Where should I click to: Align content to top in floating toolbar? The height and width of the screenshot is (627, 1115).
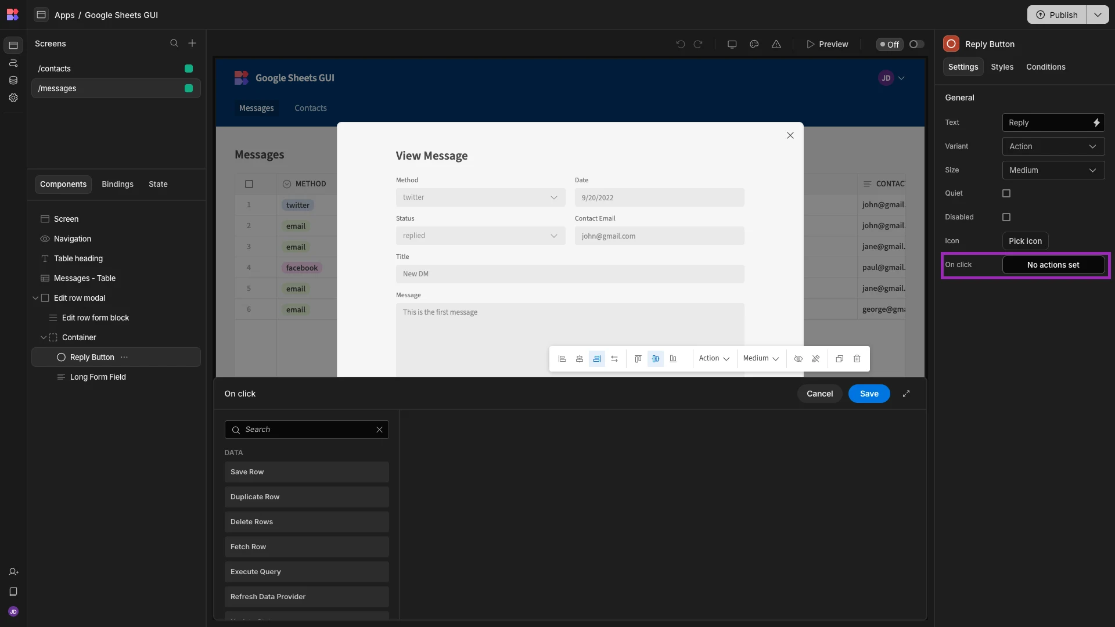coord(638,359)
